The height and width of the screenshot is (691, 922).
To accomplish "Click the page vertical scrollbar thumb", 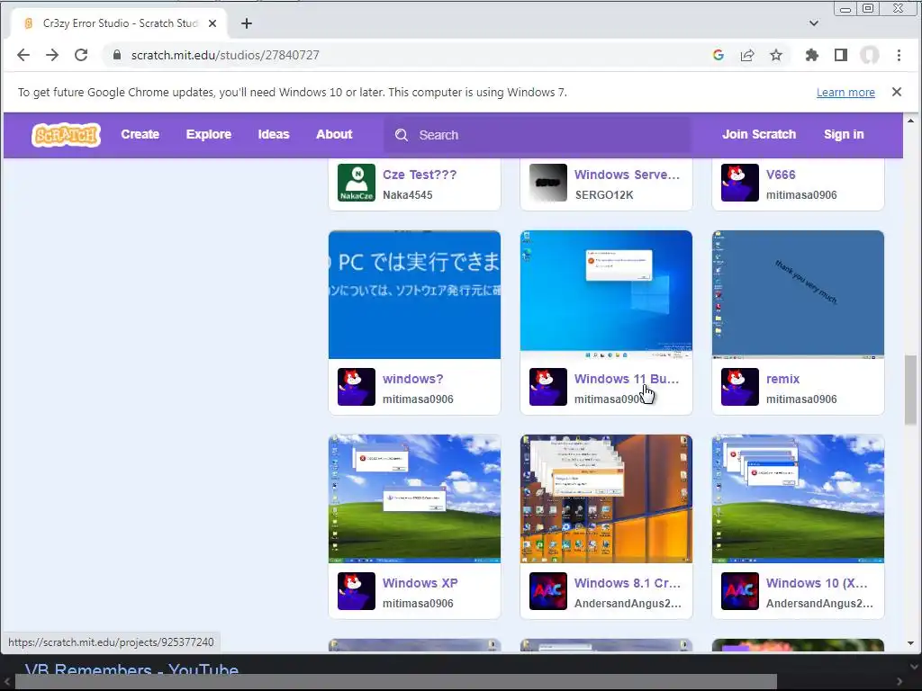I will click(910, 389).
